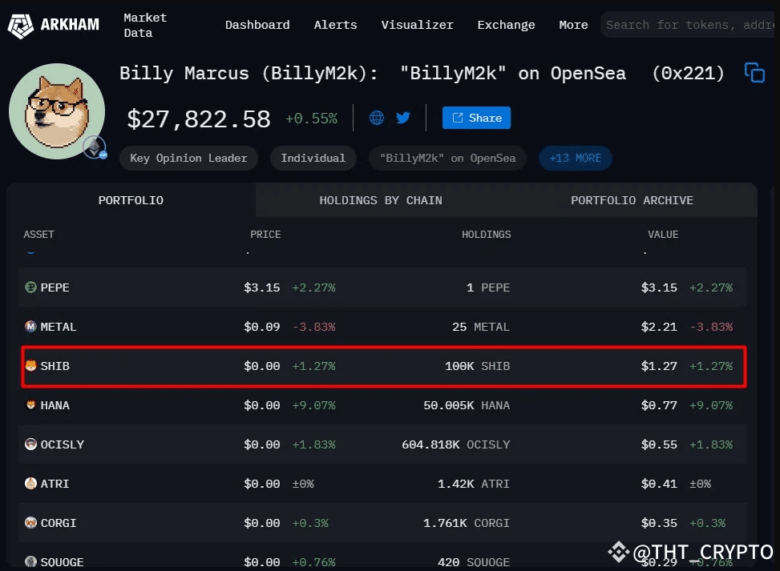The width and height of the screenshot is (780, 571).
Task: Switch to Holdings By Chain tab
Action: (x=380, y=200)
